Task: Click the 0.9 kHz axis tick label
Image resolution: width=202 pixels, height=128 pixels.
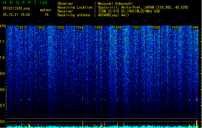Action: (x=3, y=74)
